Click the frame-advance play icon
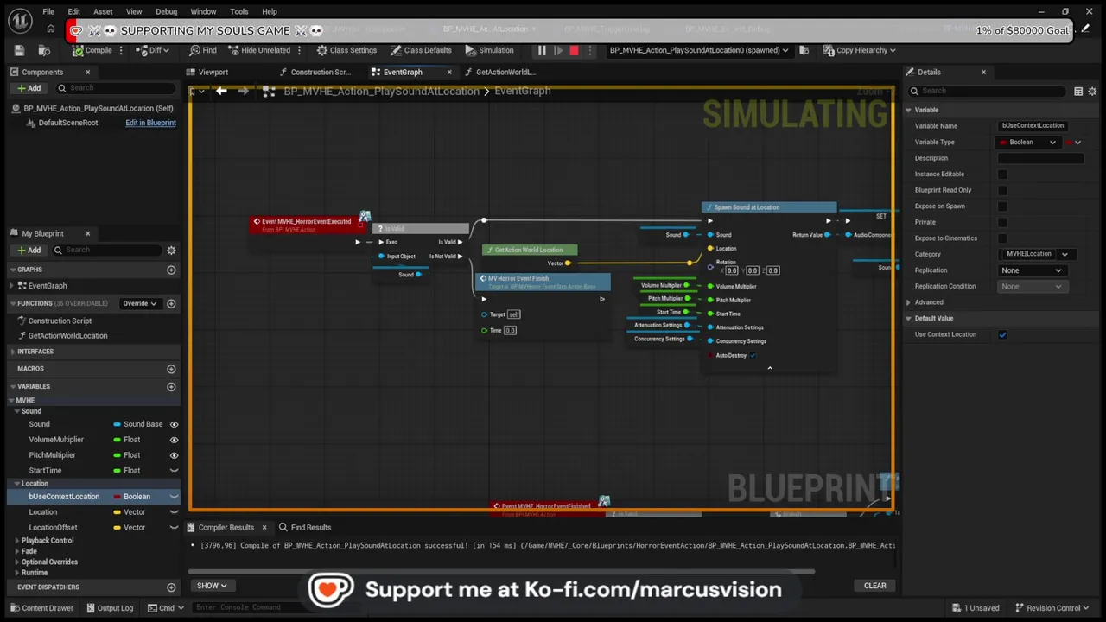Image resolution: width=1106 pixels, height=622 pixels. coord(558,50)
